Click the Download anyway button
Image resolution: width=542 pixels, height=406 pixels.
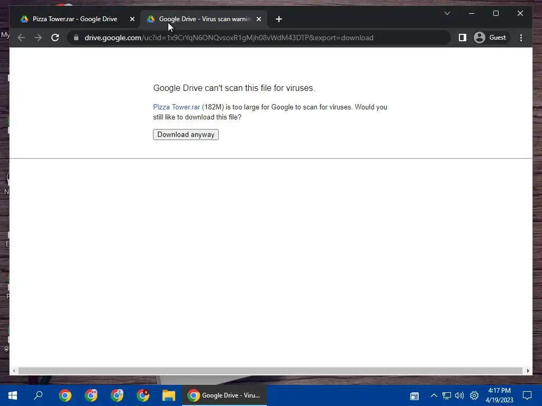pyautogui.click(x=186, y=135)
